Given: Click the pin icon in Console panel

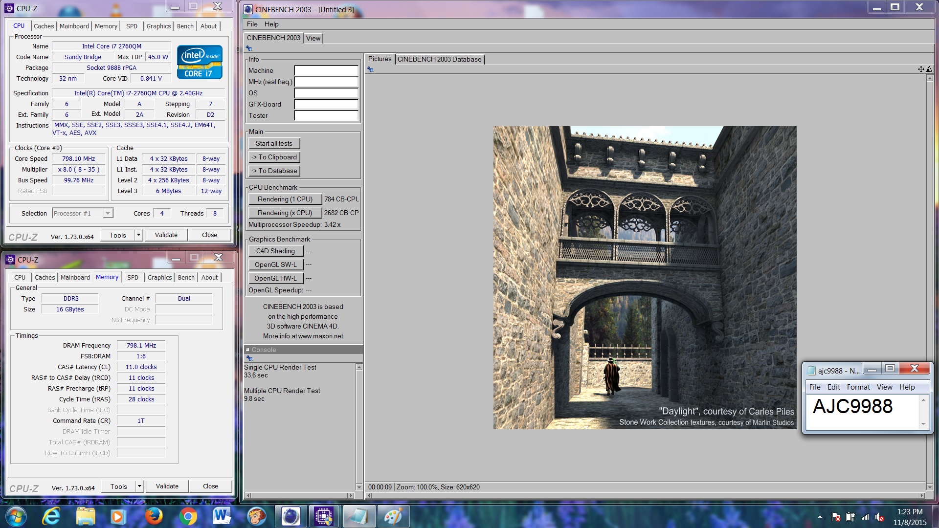Looking at the screenshot, I should pos(249,358).
